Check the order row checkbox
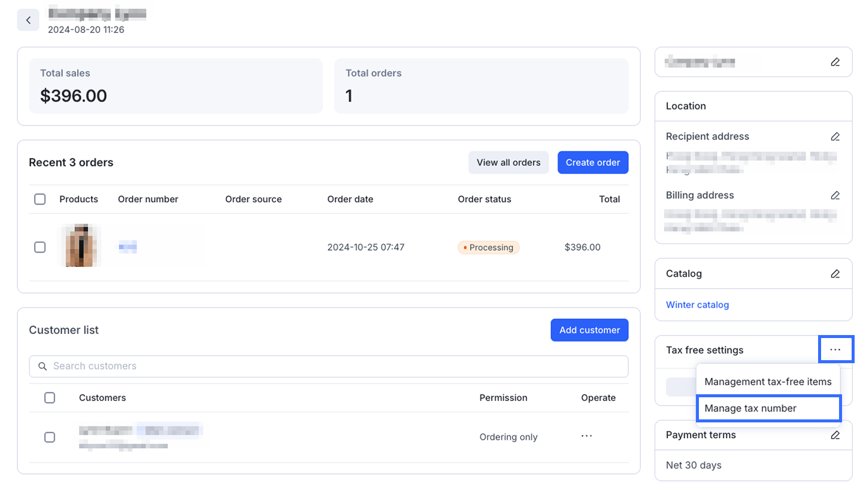Image resolution: width=866 pixels, height=490 pixels. (40, 247)
